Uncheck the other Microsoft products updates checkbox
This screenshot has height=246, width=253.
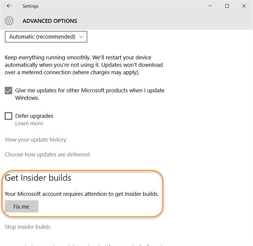[8, 91]
